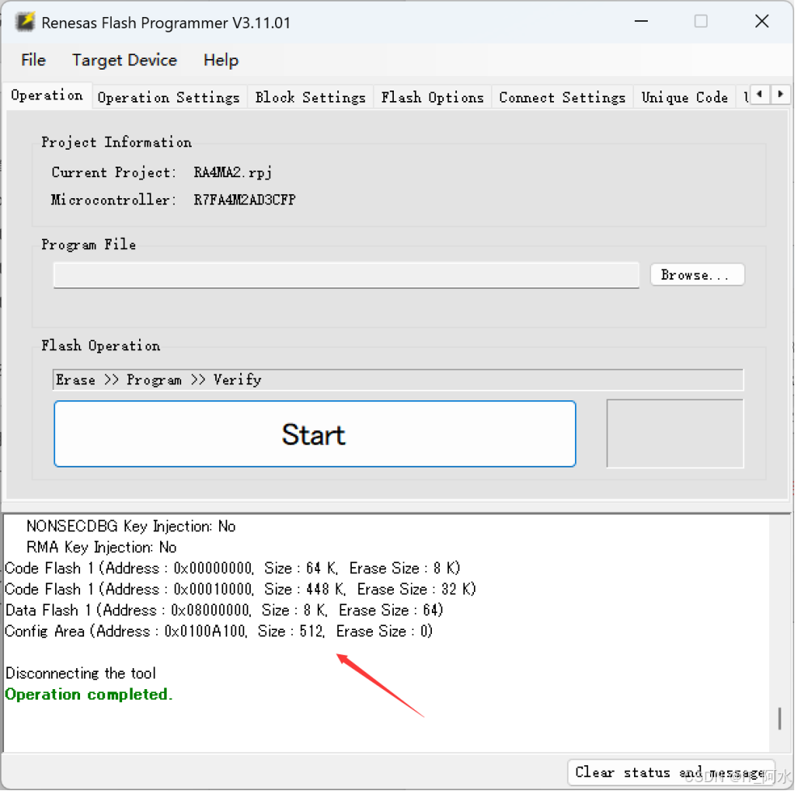Screen dimensions: 795x791
Task: Click the Disconnecting the tool log line
Action: pos(81,674)
